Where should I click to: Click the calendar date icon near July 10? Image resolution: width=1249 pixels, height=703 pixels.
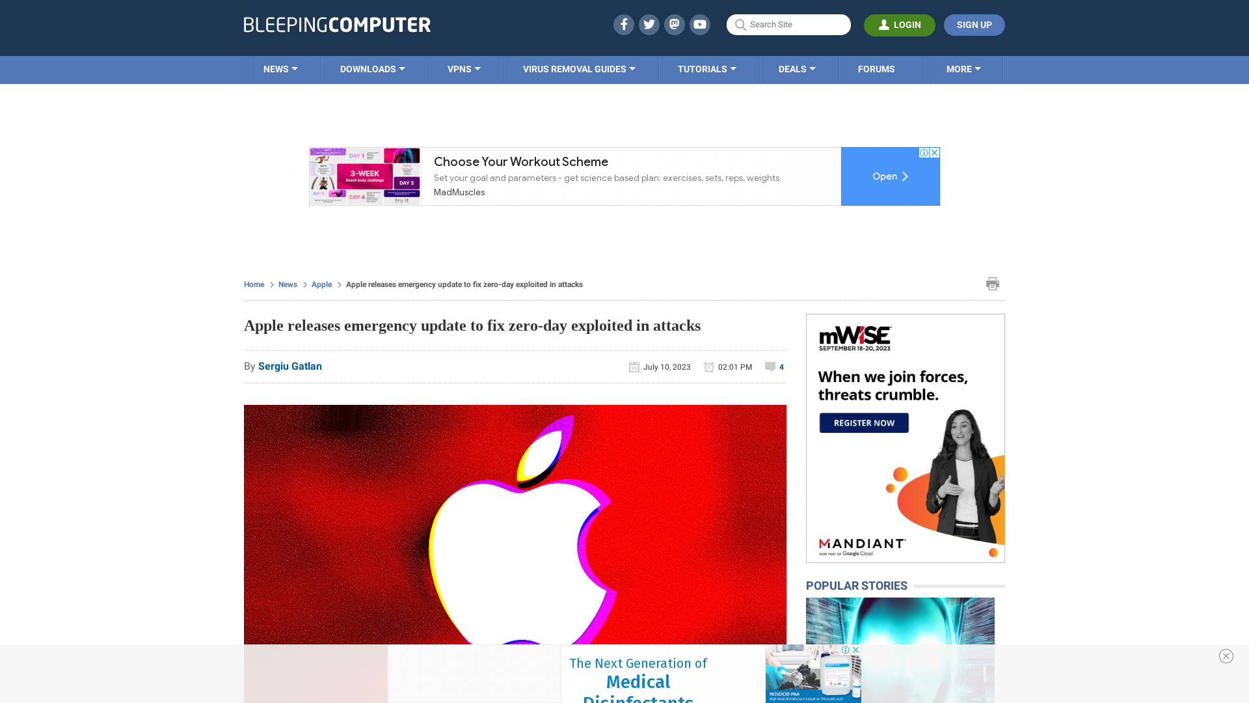click(x=634, y=366)
